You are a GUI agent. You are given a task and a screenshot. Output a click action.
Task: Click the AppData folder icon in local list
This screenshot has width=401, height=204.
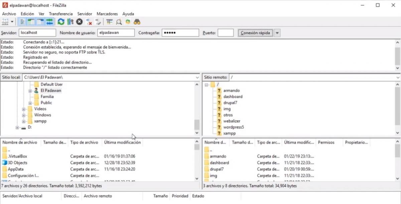(x=5, y=169)
